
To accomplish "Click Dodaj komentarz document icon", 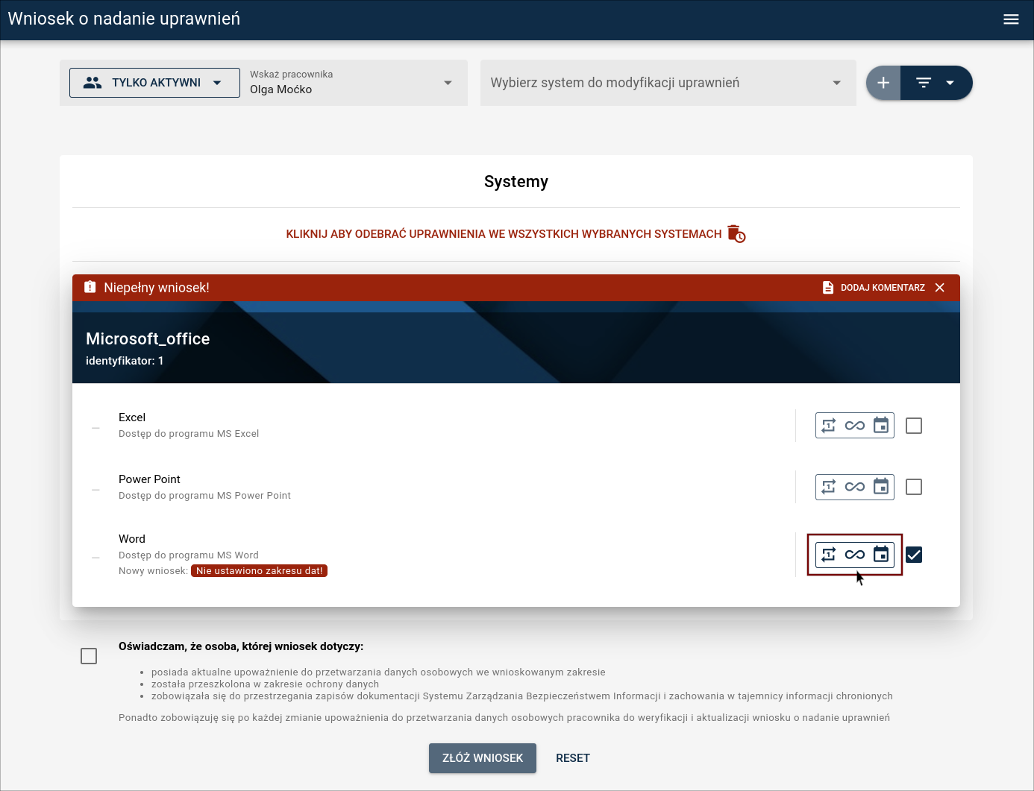I will coord(828,288).
